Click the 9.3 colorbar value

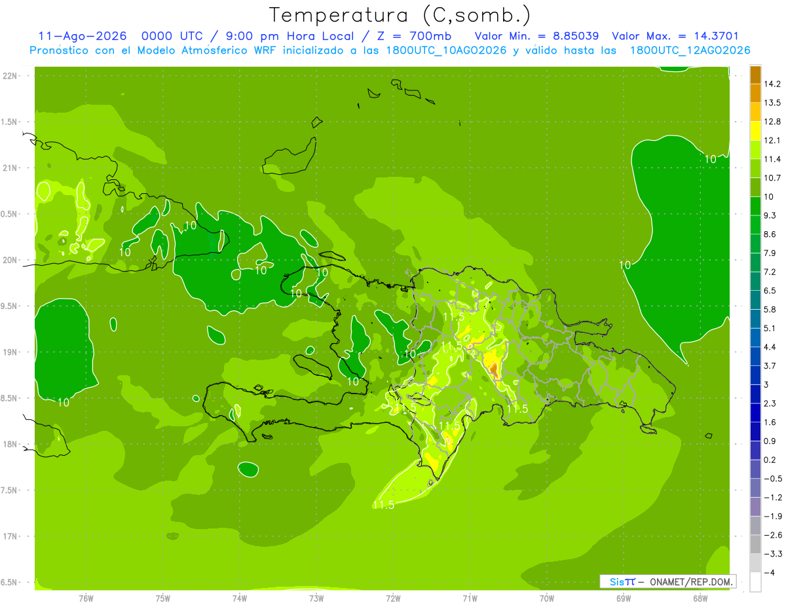coord(770,215)
